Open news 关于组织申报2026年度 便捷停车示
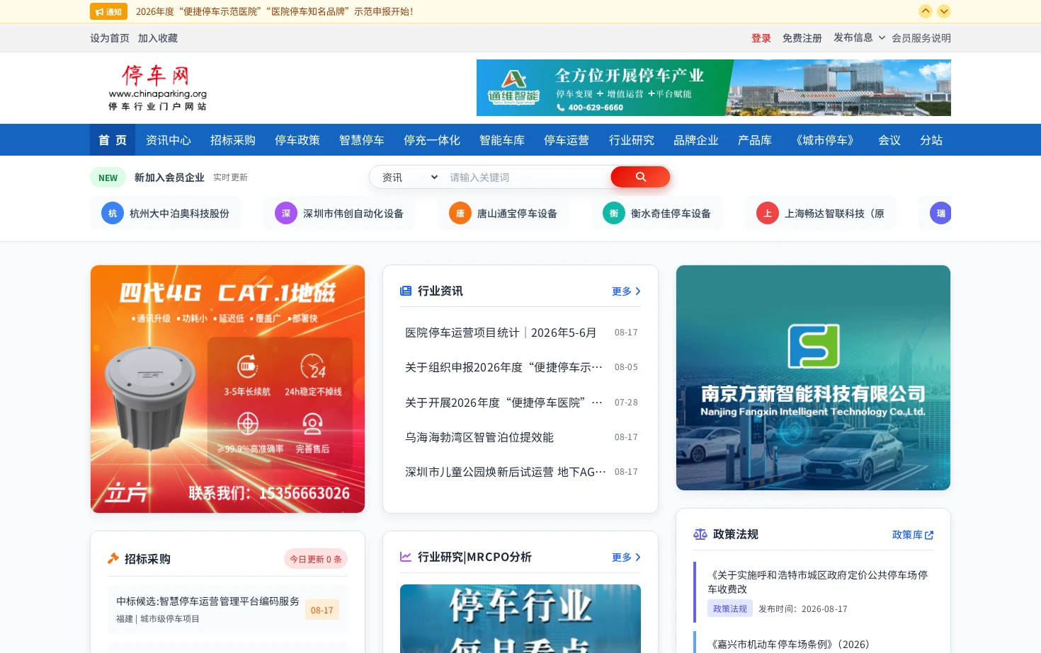This screenshot has width=1041, height=653. click(x=504, y=367)
